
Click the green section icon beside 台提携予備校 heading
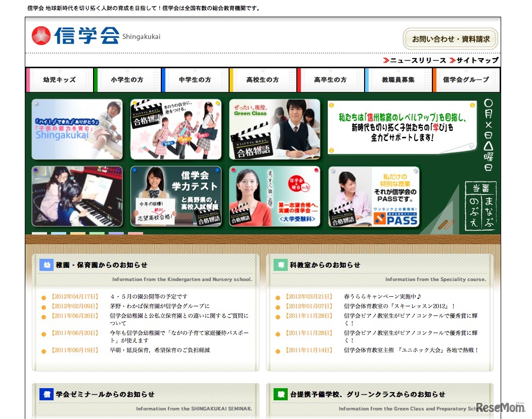tap(281, 394)
